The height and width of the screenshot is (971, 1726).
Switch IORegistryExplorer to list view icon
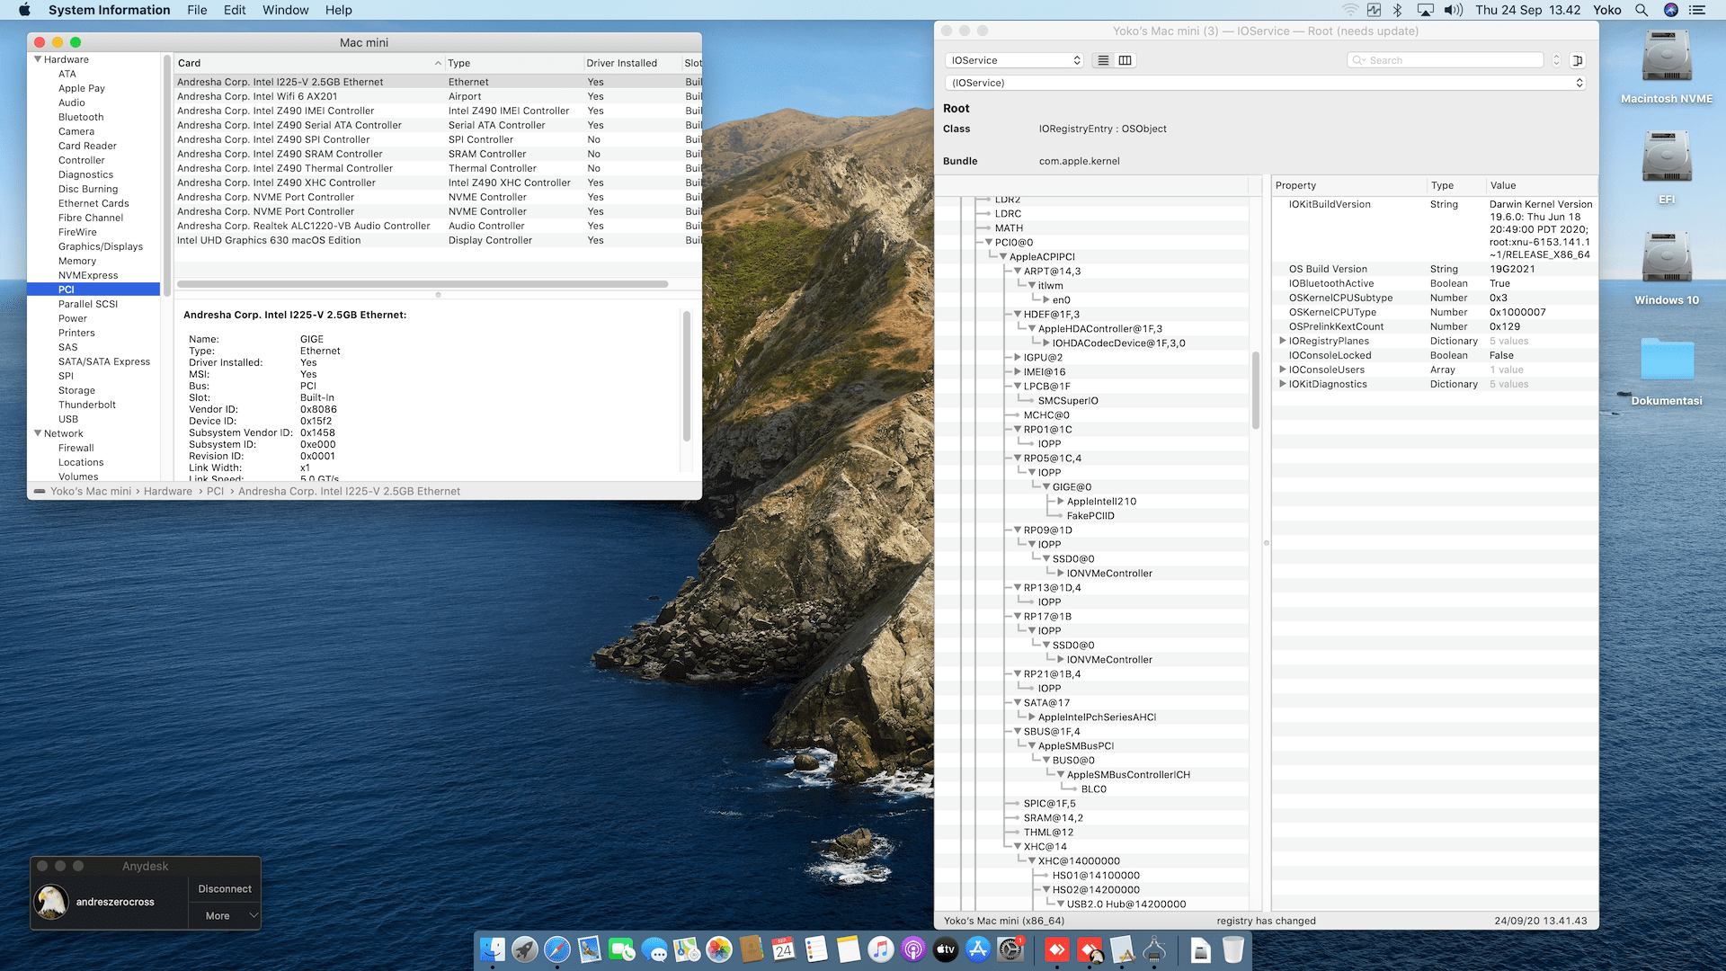tap(1103, 60)
